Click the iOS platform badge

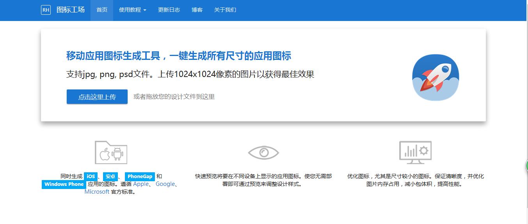(90, 176)
